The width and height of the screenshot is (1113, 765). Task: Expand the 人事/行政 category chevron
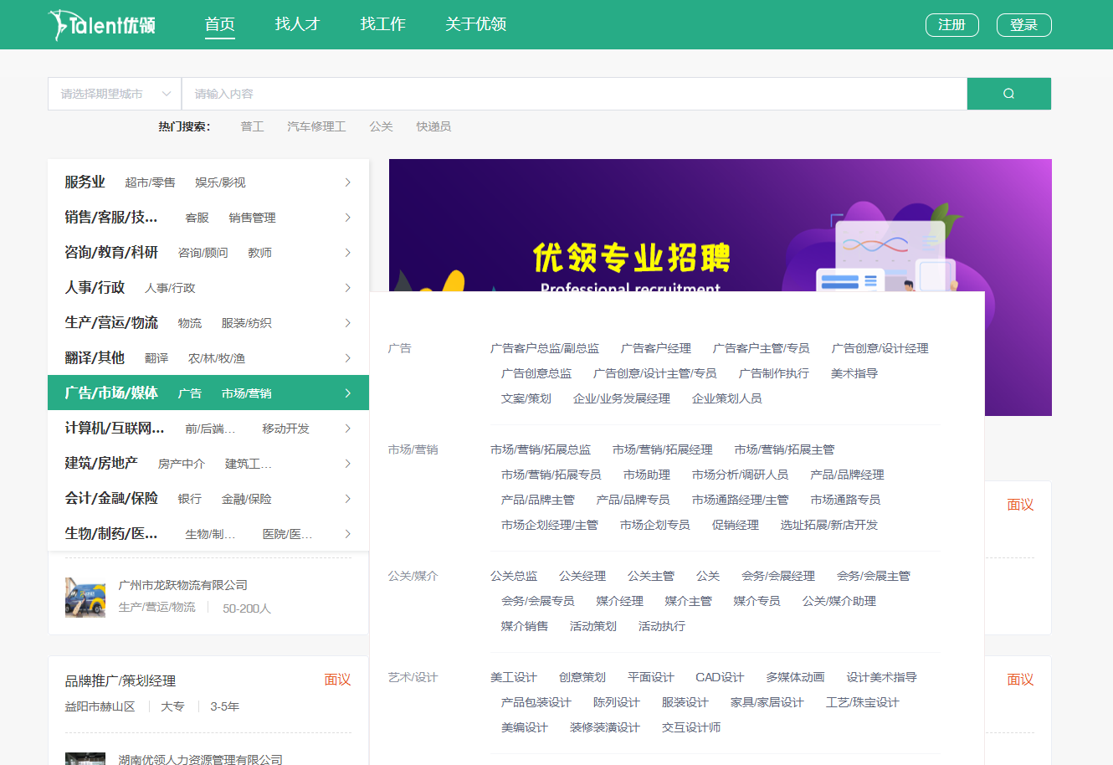(348, 288)
